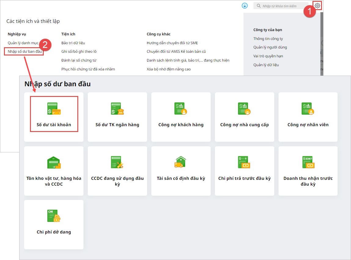This screenshot has width=351, height=260.
Task: Select the Chi phí dở dang tile
Action: tap(54, 225)
